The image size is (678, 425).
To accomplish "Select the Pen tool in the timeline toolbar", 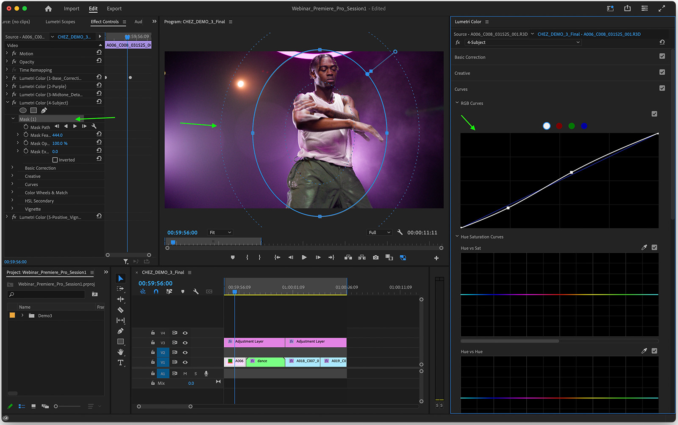I will 121,331.
